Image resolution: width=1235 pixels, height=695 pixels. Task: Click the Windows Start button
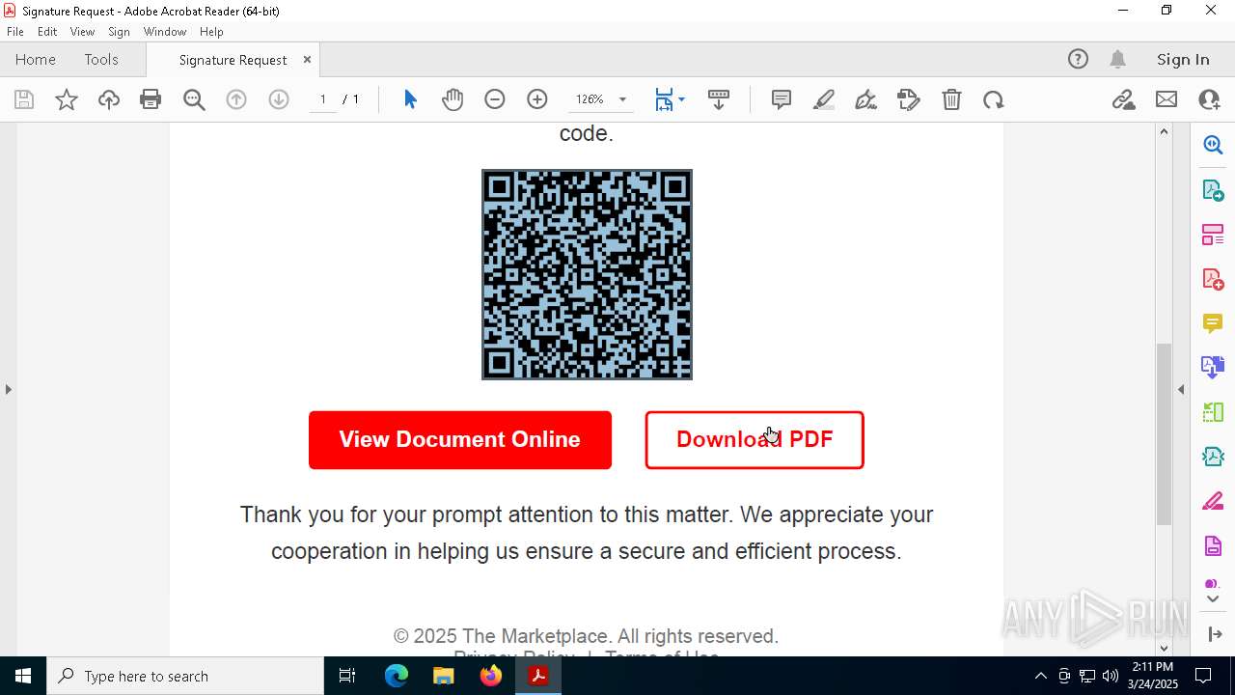point(23,676)
